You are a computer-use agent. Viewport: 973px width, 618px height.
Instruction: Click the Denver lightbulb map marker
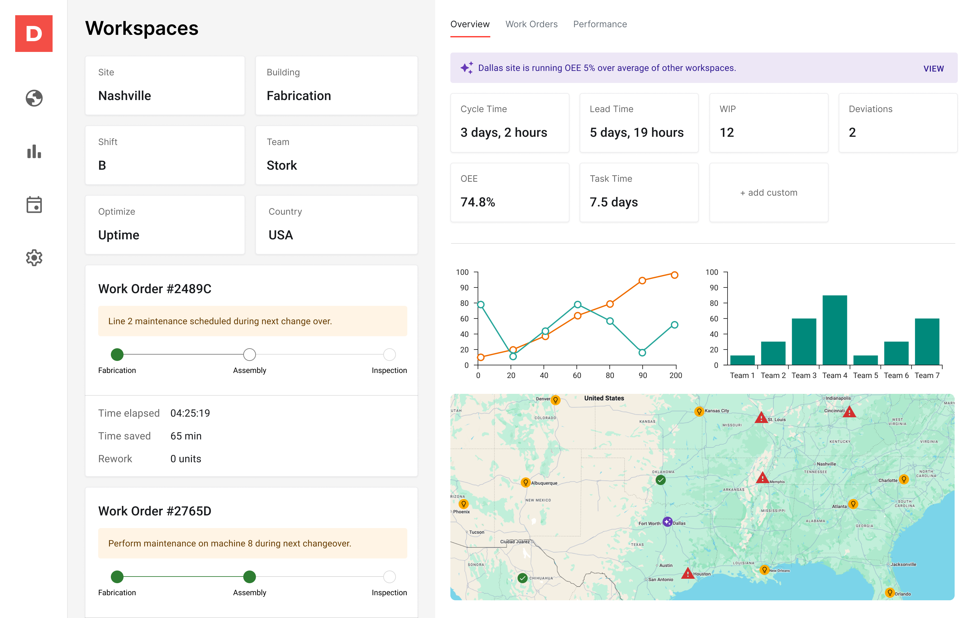tap(556, 400)
